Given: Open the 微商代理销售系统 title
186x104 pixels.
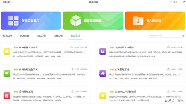Looking at the screenshot, I should pyautogui.click(x=28, y=70).
